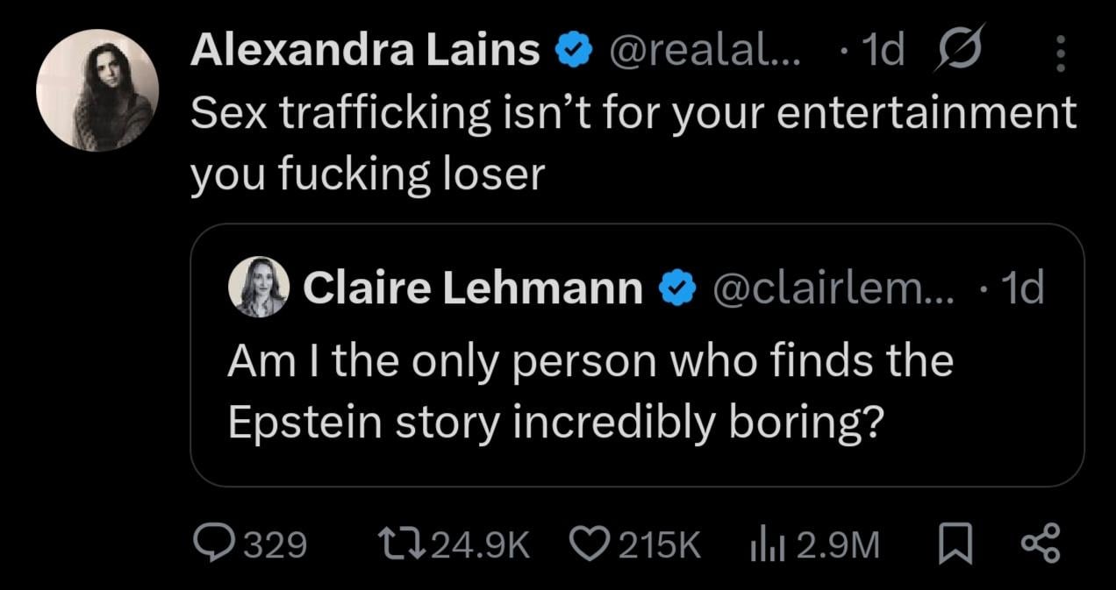Open the @clairlem... handle link
Screen dimensions: 1116x590
(831, 288)
